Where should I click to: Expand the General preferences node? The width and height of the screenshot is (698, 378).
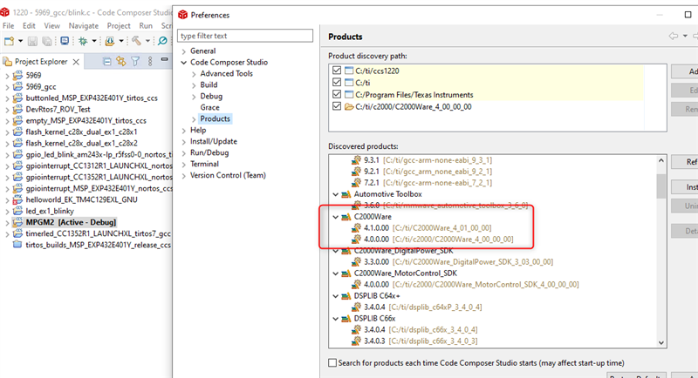click(184, 51)
